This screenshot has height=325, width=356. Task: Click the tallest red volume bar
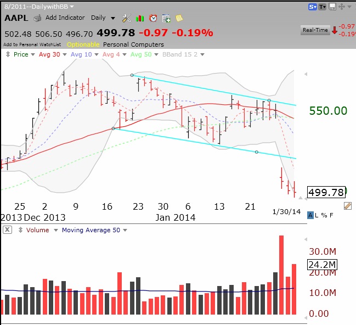[281, 275]
